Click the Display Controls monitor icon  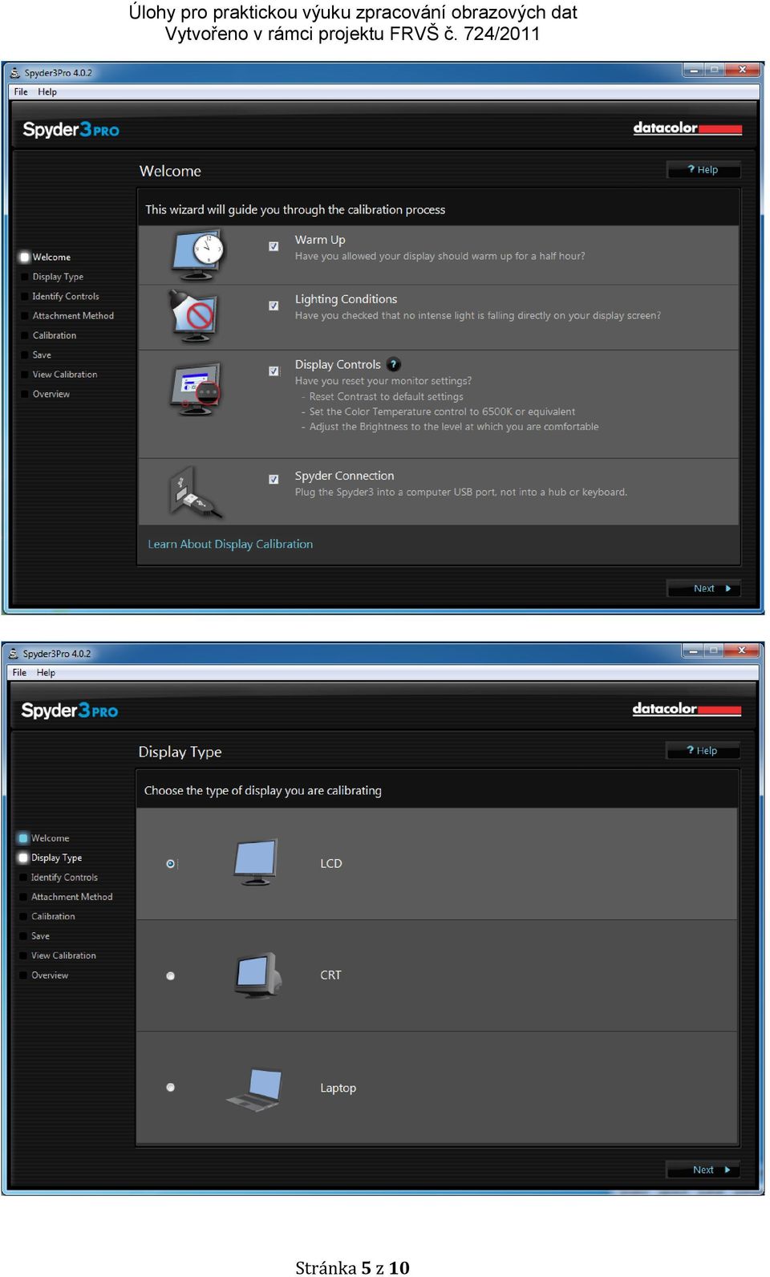[x=196, y=388]
